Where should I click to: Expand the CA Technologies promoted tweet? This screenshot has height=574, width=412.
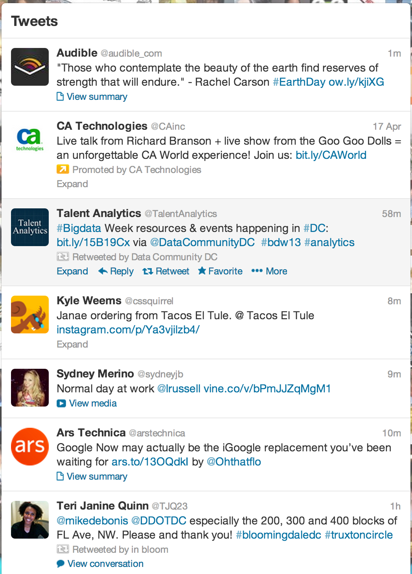coord(72,184)
